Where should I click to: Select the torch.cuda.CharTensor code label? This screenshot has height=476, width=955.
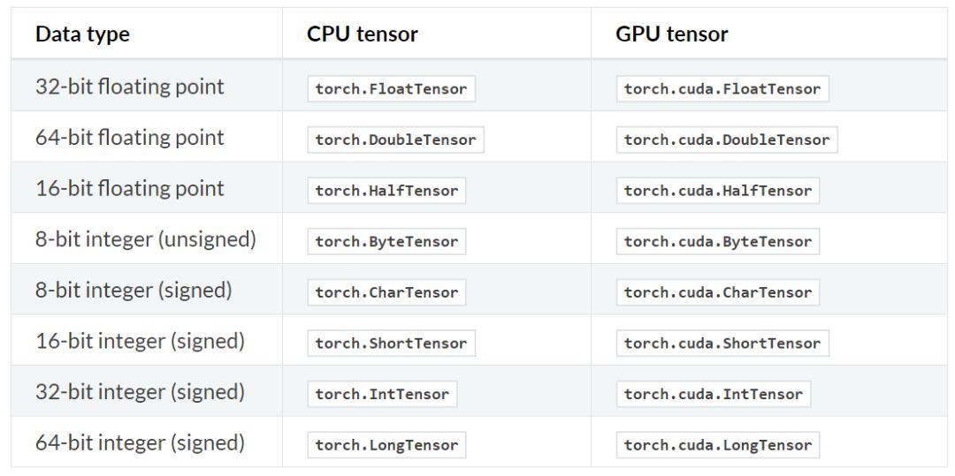click(717, 292)
